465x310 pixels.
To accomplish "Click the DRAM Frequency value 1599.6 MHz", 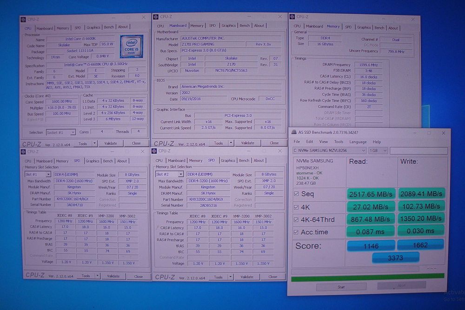I will 369,65.
